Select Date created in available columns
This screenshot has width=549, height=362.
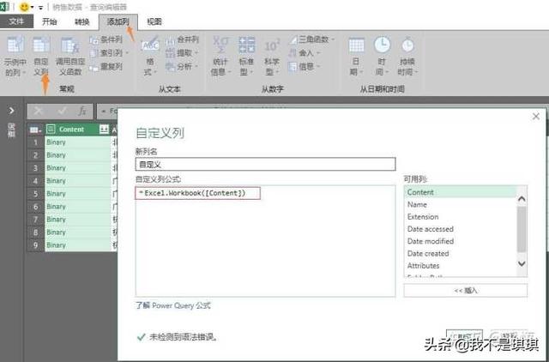click(x=460, y=253)
